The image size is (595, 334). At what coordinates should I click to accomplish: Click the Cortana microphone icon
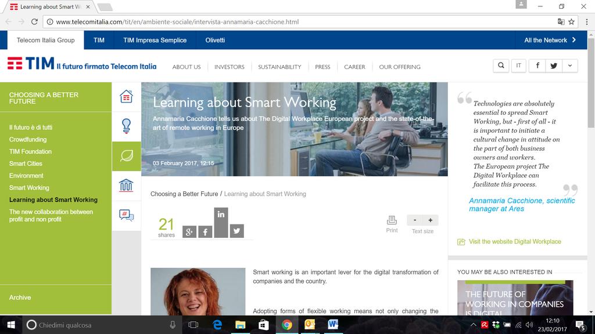[x=173, y=325]
